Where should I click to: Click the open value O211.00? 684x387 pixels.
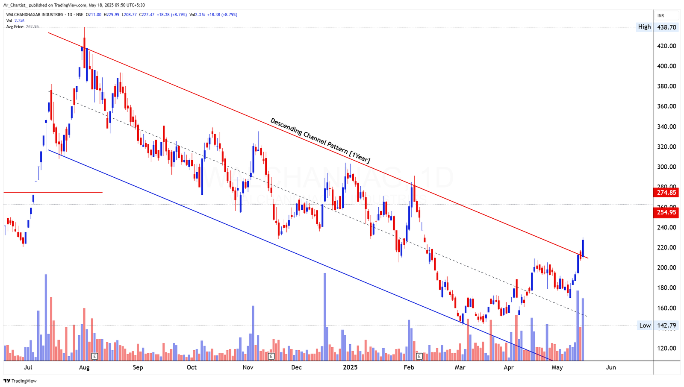coord(94,15)
